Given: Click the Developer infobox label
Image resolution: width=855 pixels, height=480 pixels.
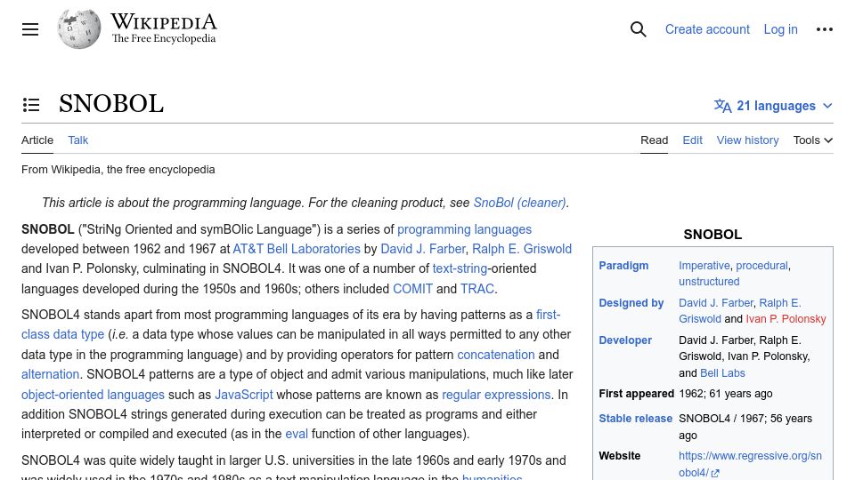Looking at the screenshot, I should point(625,340).
